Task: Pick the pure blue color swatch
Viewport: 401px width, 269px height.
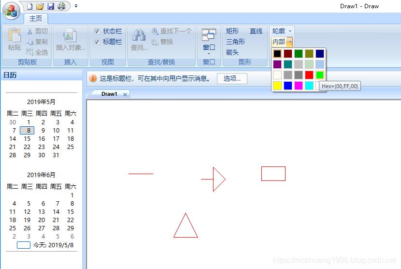Action: [x=288, y=86]
